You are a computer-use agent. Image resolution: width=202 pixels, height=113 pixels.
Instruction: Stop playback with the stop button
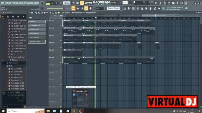(56, 3)
